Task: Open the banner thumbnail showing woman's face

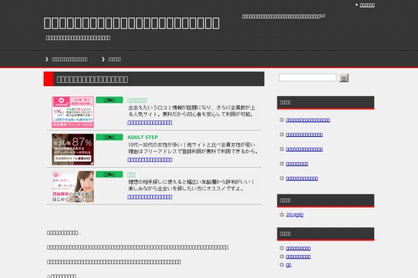Action: tap(72, 186)
